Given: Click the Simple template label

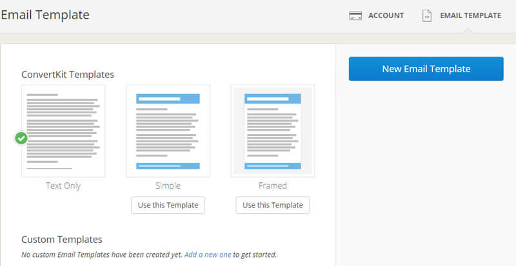Looking at the screenshot, I should (x=168, y=185).
